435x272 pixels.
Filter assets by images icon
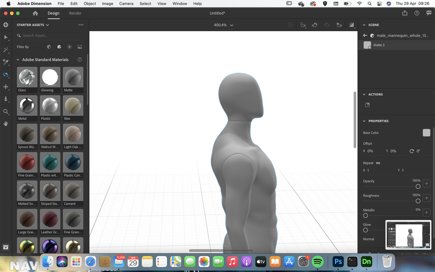[x=79, y=47]
